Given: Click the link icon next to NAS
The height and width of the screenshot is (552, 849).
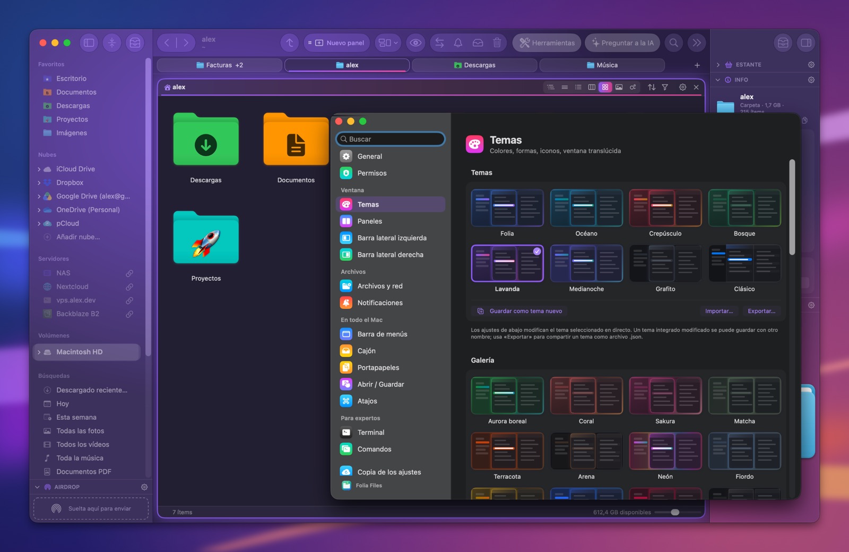Looking at the screenshot, I should 129,273.
